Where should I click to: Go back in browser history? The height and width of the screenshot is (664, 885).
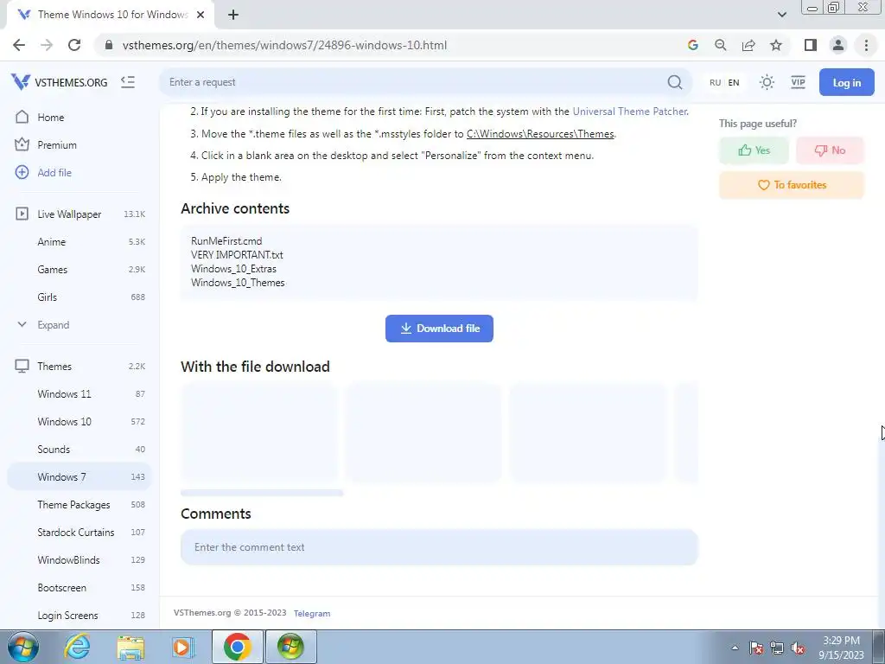click(x=19, y=45)
